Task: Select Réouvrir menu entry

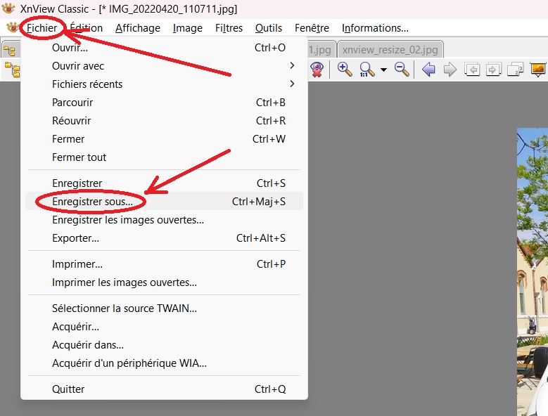Action: (x=165, y=120)
